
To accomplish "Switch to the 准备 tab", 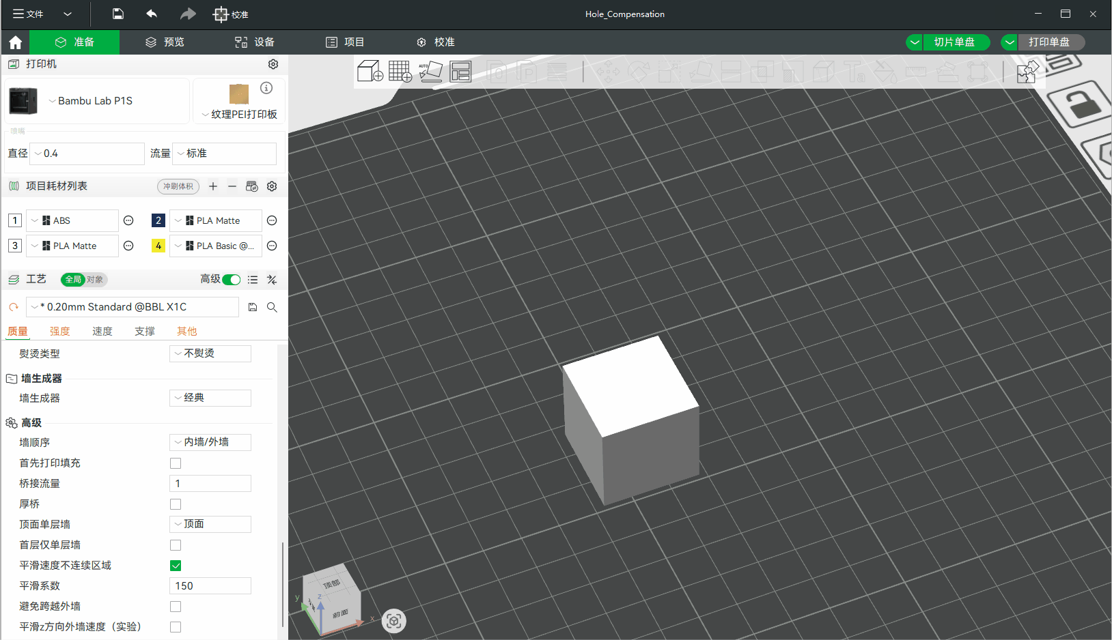I will (x=74, y=42).
